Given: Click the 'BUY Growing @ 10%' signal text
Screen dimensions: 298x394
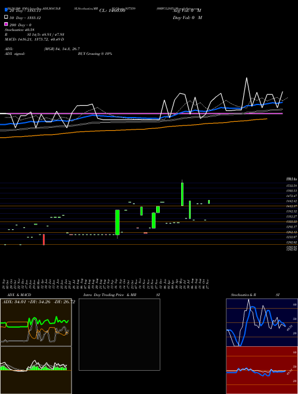Looking at the screenshot, I should tap(95, 54).
